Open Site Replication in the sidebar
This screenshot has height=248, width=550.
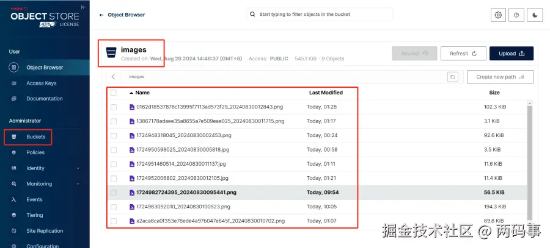(45, 231)
